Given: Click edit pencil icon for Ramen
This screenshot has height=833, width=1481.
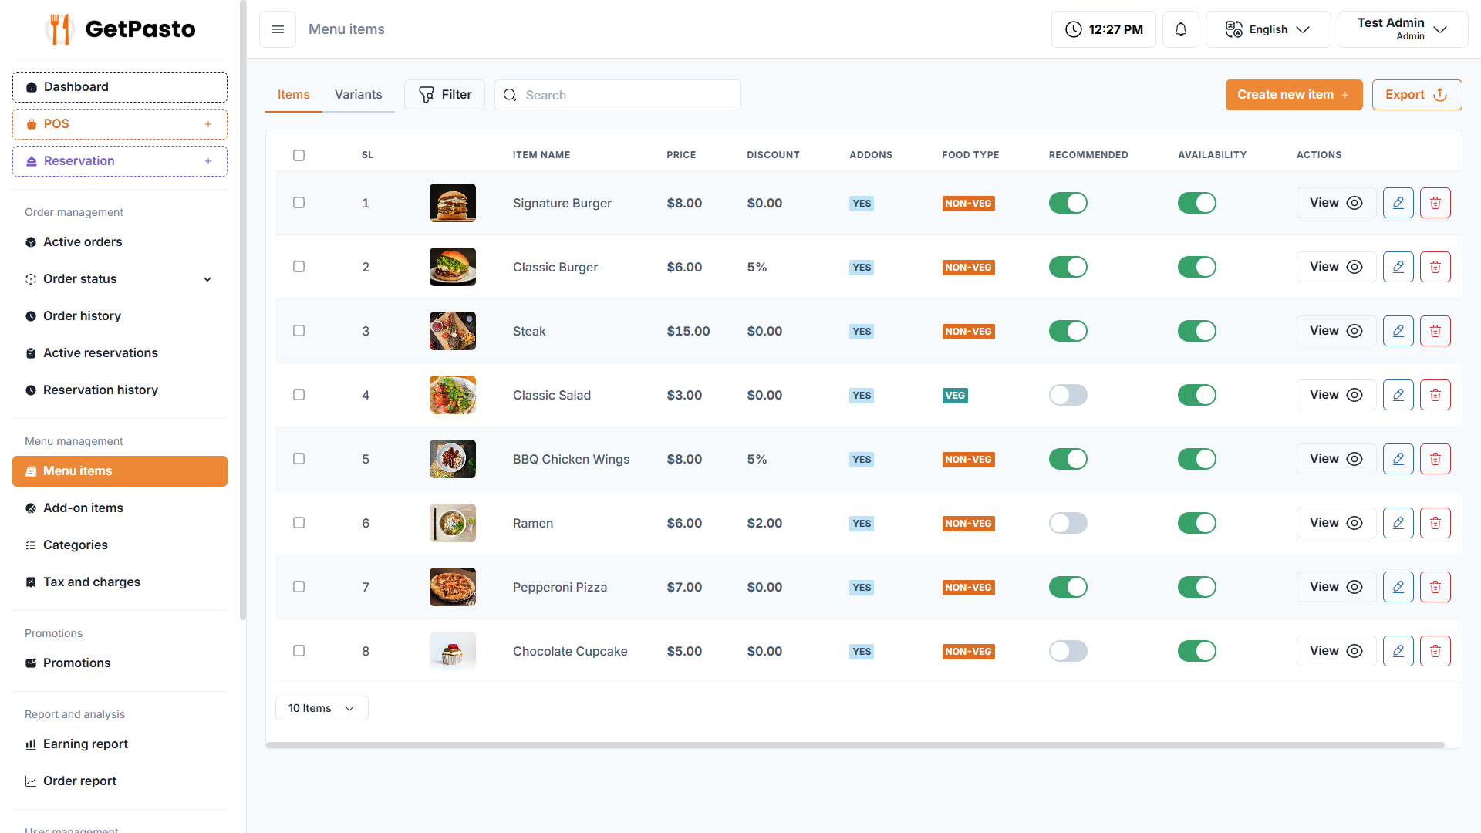Looking at the screenshot, I should 1398,523.
